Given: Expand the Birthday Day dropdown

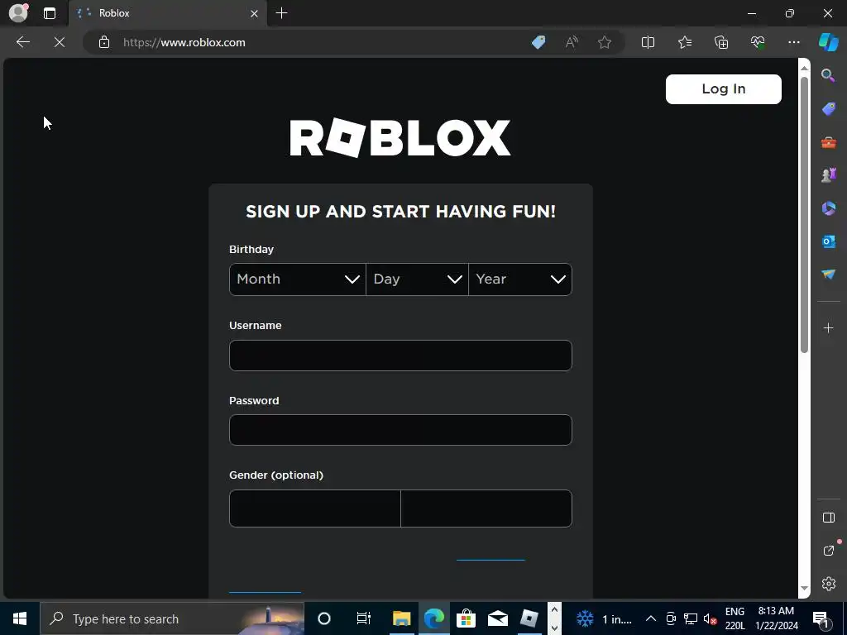Looking at the screenshot, I should [417, 279].
